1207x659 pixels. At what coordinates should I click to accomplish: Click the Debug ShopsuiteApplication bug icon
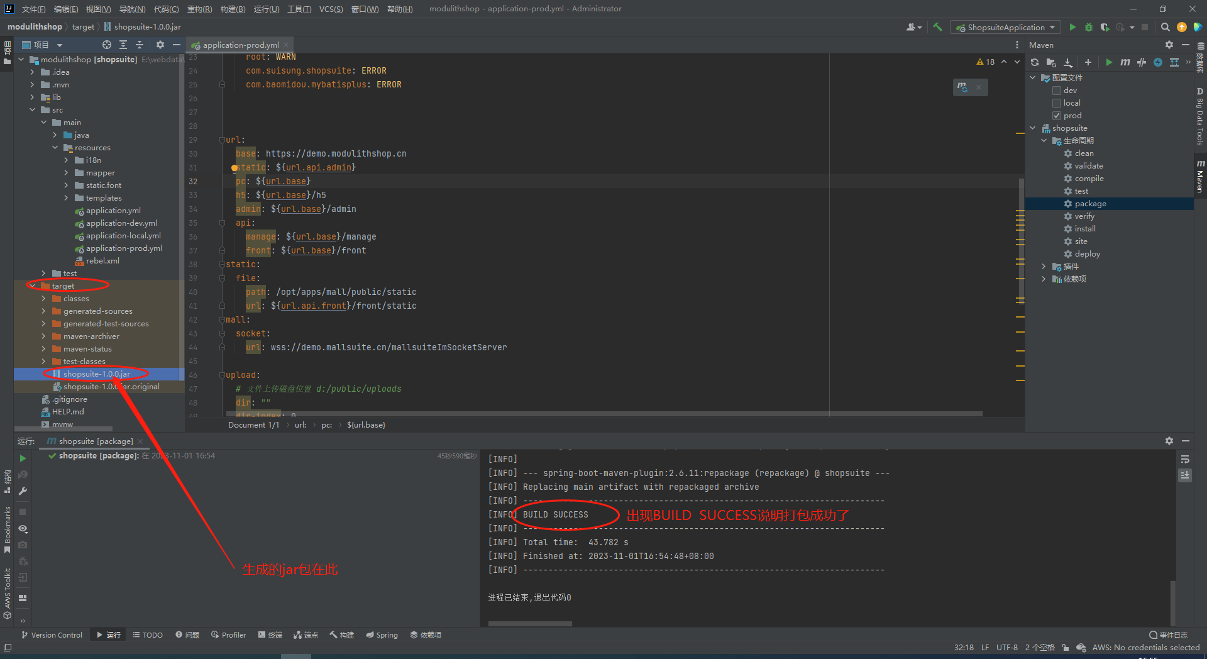[1089, 27]
